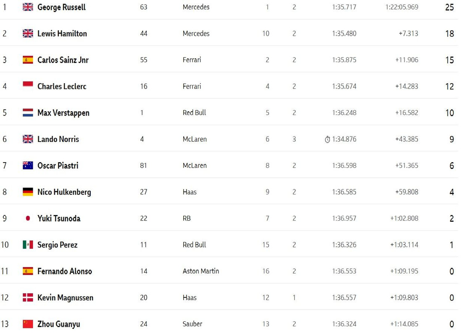Select Fernando Alonso's name in the results
Screen dimensions: 461x336
[x=65, y=271]
